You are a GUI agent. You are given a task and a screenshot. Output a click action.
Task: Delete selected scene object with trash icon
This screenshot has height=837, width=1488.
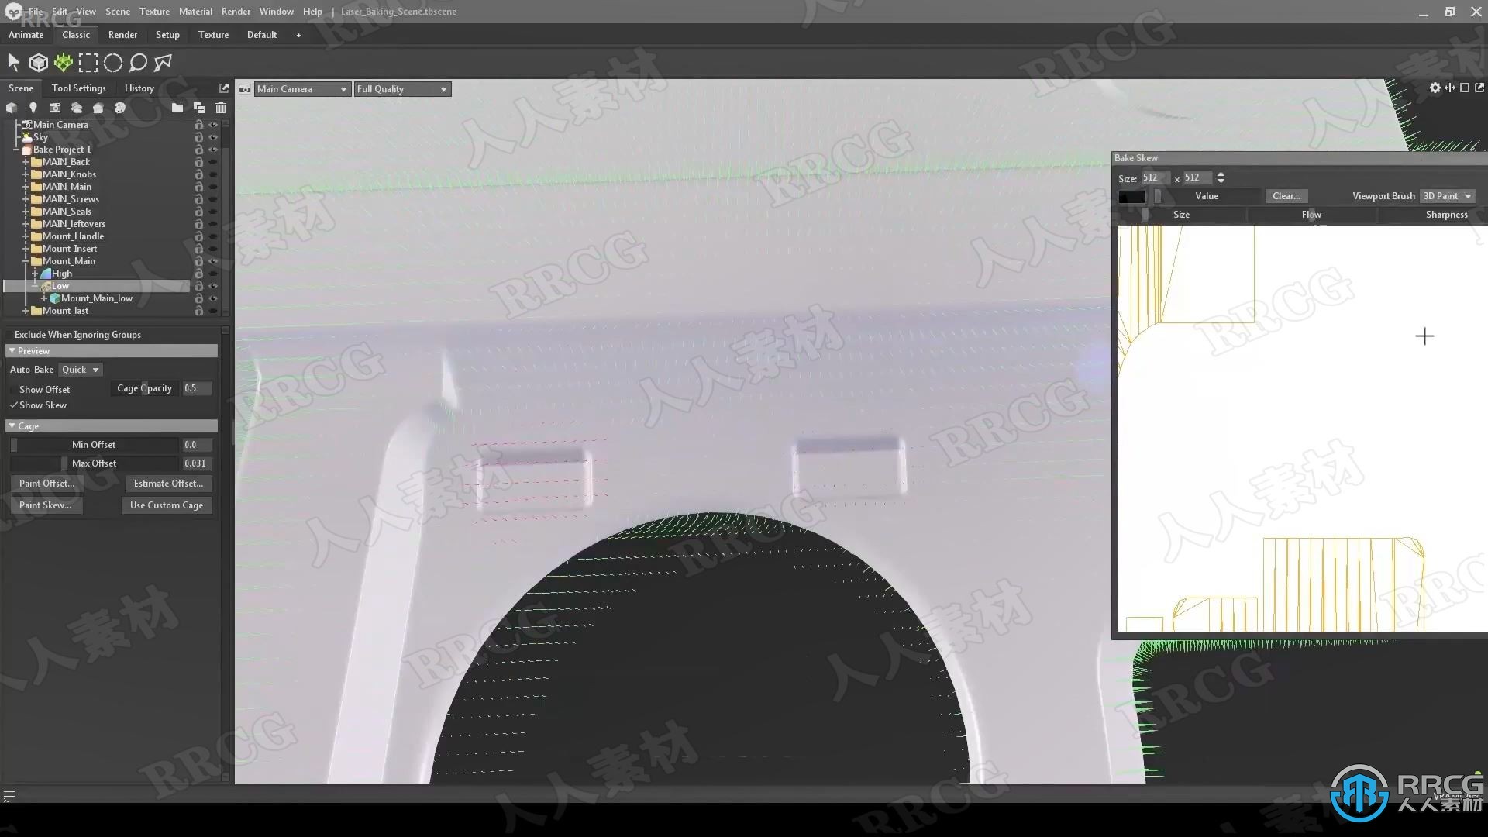(221, 108)
